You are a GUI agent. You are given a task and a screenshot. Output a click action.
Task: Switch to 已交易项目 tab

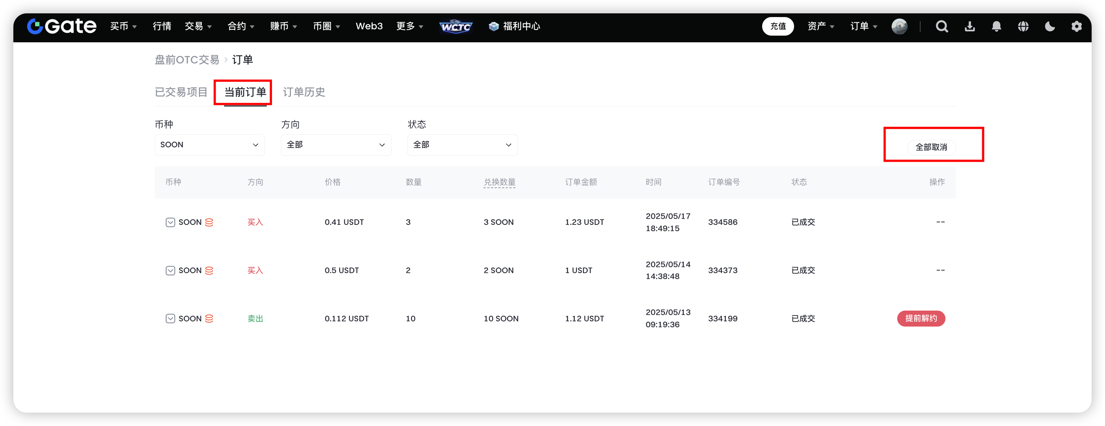[x=181, y=92]
